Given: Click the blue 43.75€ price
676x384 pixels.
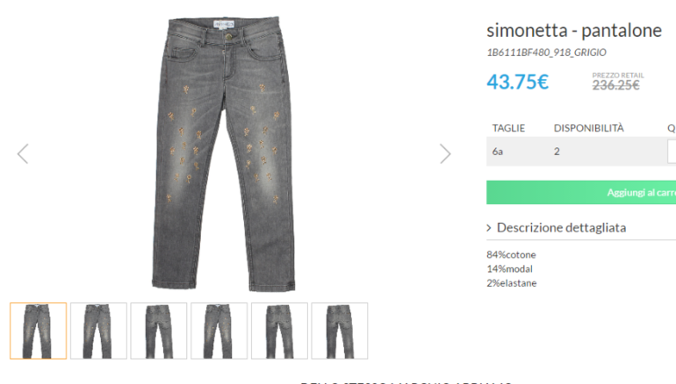Looking at the screenshot, I should [517, 82].
